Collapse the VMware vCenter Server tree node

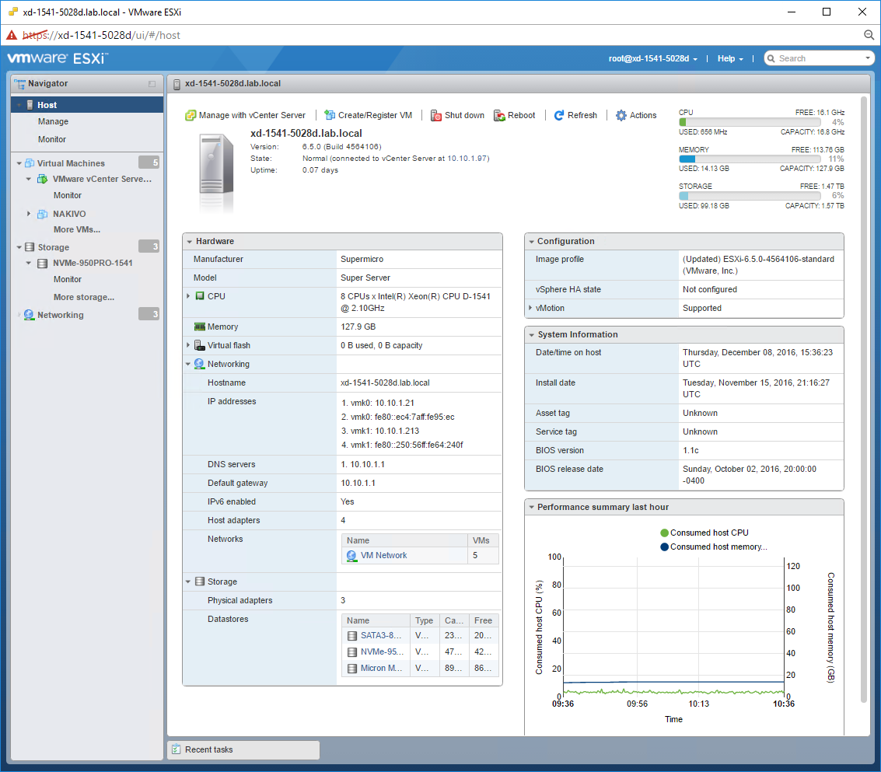tap(29, 179)
